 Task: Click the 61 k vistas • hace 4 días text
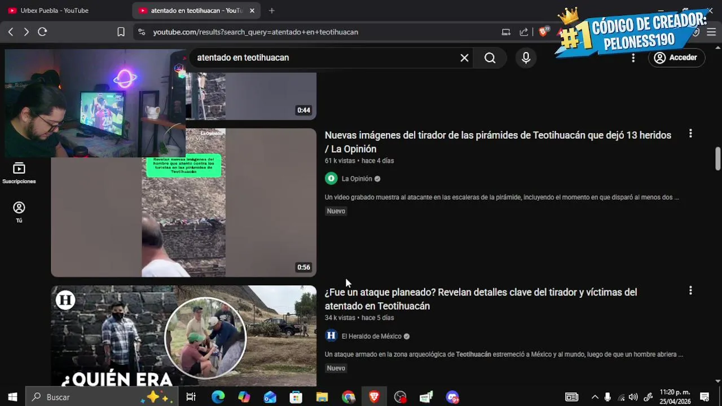coord(359,161)
